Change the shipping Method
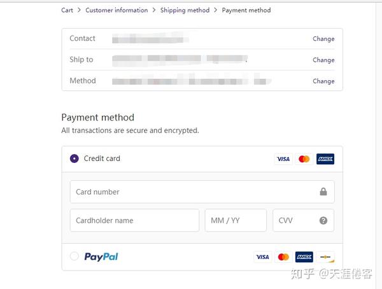Image resolution: width=382 pixels, height=289 pixels. pyautogui.click(x=323, y=81)
